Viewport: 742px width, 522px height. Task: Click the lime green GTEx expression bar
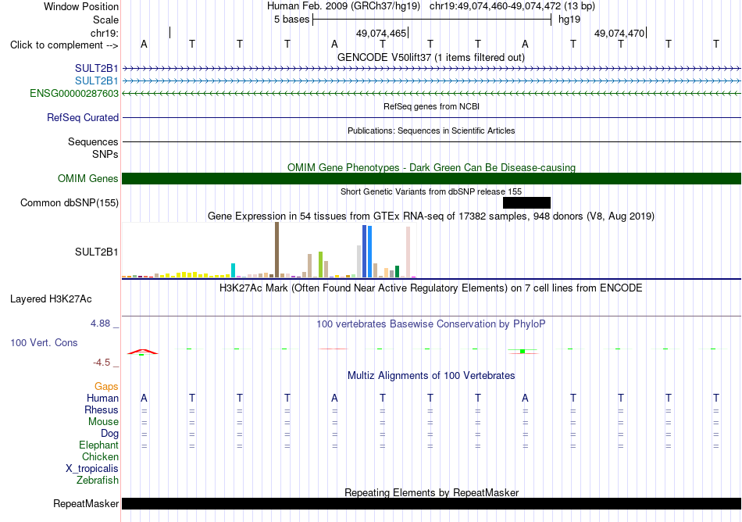321,265
